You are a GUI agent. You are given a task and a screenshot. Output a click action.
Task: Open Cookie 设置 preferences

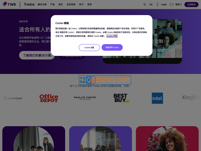pyautogui.click(x=89, y=47)
